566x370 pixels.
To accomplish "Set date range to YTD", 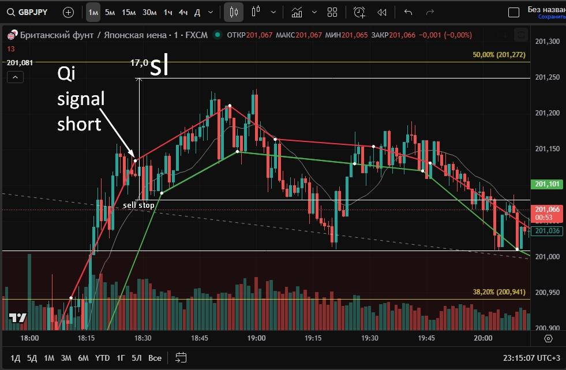I will [x=103, y=358].
